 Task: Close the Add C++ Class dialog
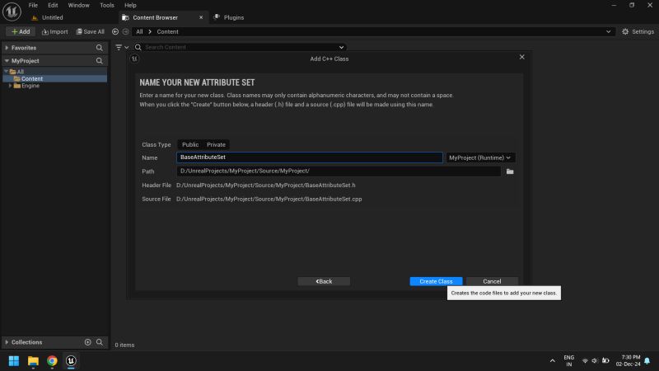point(521,57)
